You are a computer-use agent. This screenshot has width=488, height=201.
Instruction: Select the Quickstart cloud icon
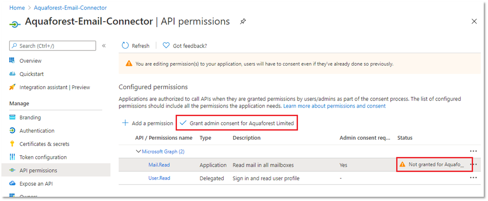(13, 74)
